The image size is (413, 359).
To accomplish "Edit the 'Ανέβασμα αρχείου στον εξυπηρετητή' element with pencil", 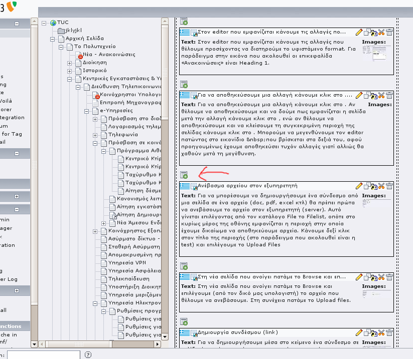I will (x=359, y=186).
